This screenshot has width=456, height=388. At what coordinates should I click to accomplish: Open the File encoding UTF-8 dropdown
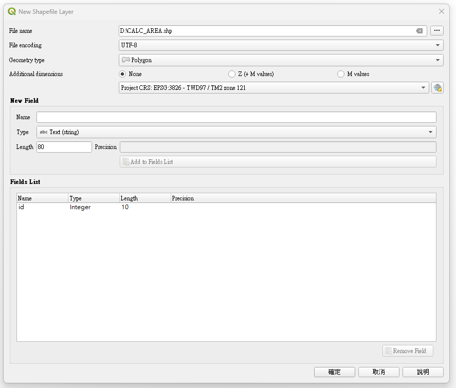point(281,45)
